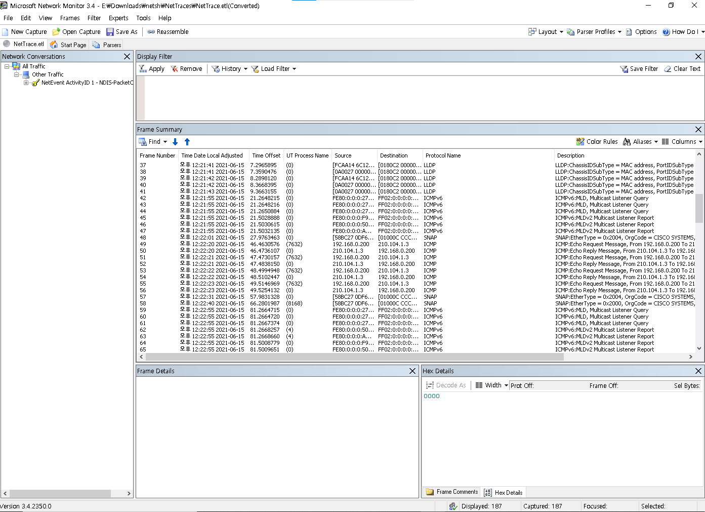Click the Save As disk icon
Image resolution: width=705 pixels, height=512 pixels.
(x=110, y=31)
